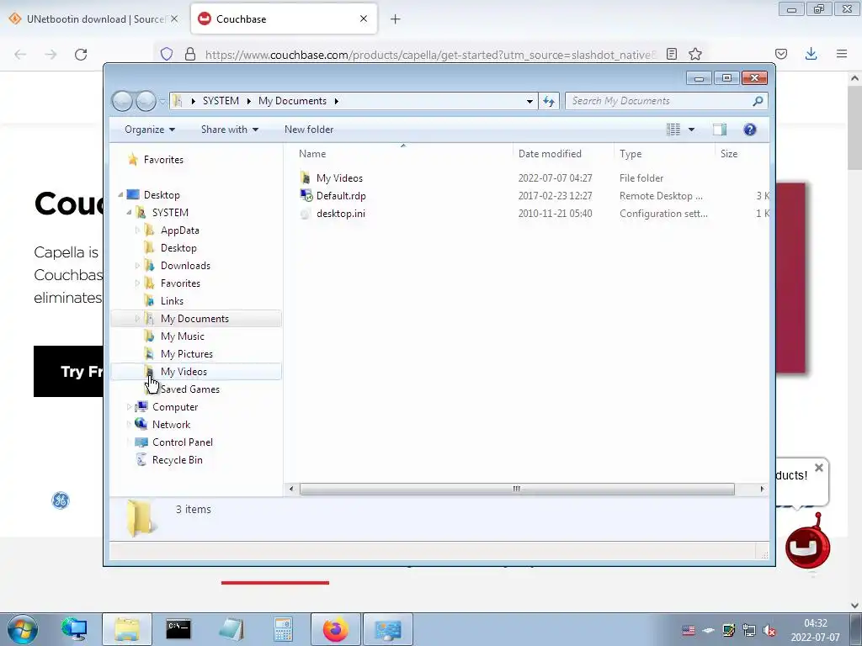Select Recycle Bin in navigation tree
Image resolution: width=862 pixels, height=646 pixels.
pyautogui.click(x=177, y=460)
